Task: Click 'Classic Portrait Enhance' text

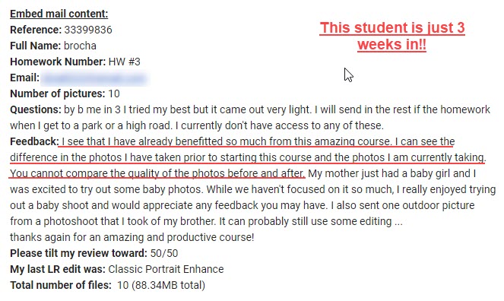Action: tap(166, 269)
